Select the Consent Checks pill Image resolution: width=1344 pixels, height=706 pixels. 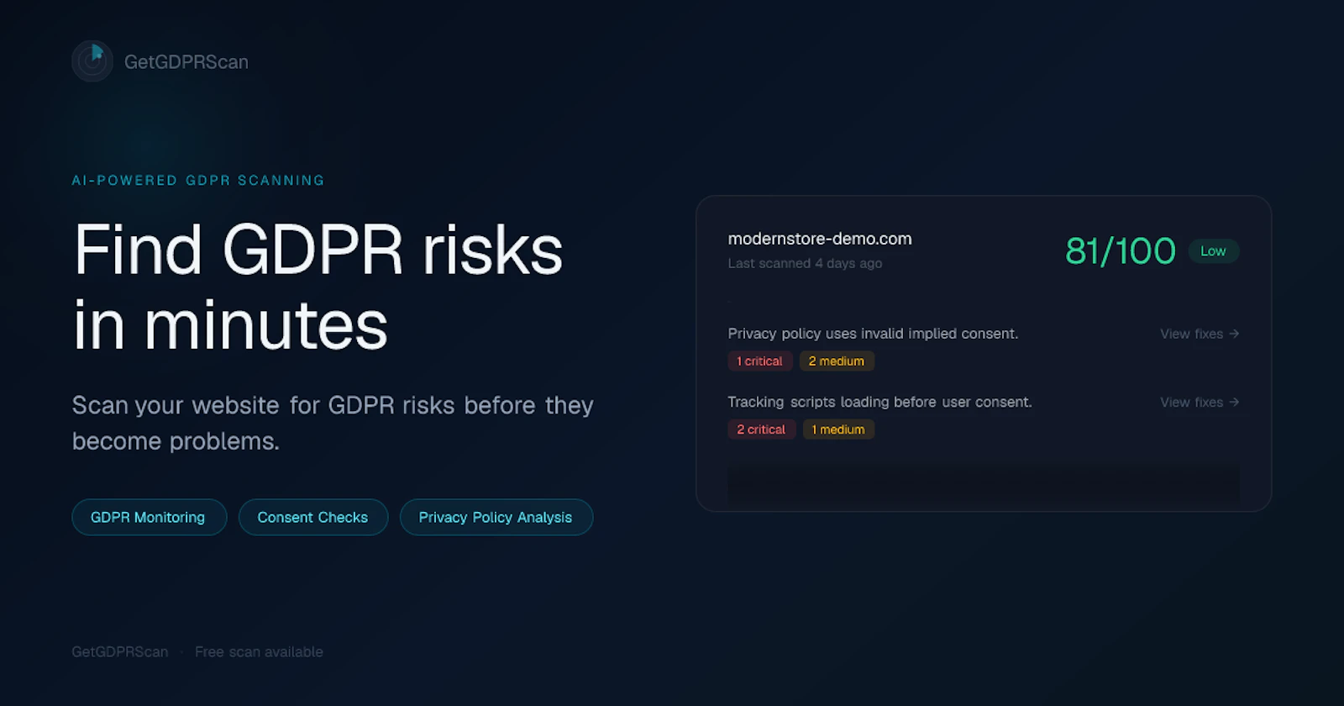click(x=312, y=517)
